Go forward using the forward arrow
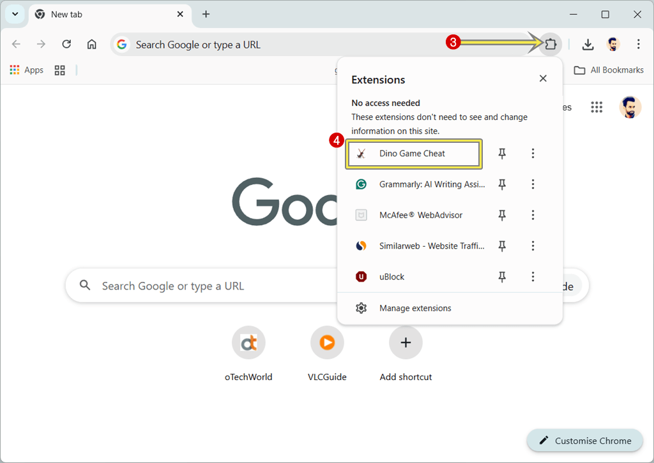The image size is (654, 463). [41, 44]
